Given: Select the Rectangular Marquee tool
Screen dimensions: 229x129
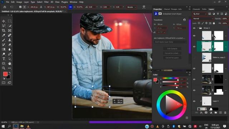Looking at the screenshot, I should (10, 21).
